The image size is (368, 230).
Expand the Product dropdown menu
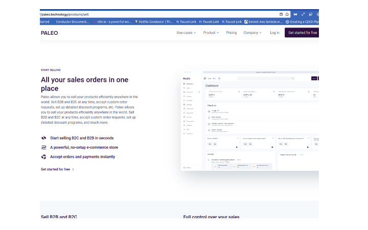(211, 33)
